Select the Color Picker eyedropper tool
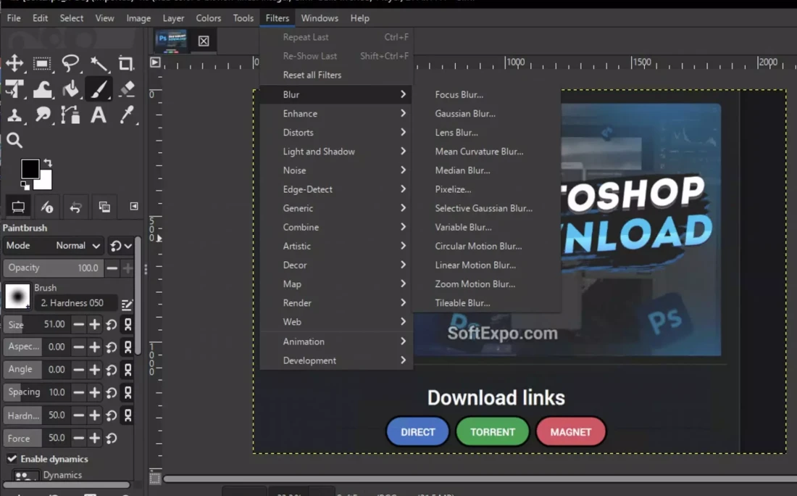 (127, 115)
